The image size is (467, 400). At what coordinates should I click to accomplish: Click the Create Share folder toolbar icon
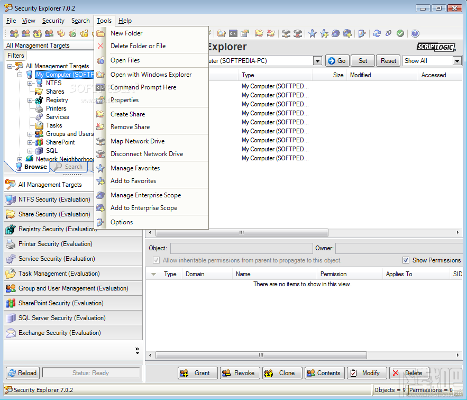tap(259, 33)
